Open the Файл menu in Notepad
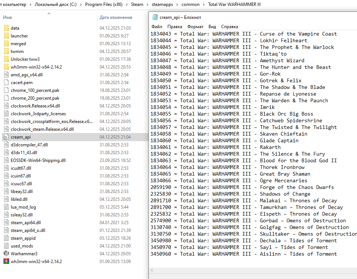 pyautogui.click(x=157, y=27)
